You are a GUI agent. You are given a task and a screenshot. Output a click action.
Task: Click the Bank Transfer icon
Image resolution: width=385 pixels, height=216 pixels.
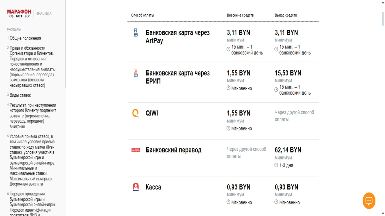[x=136, y=150]
